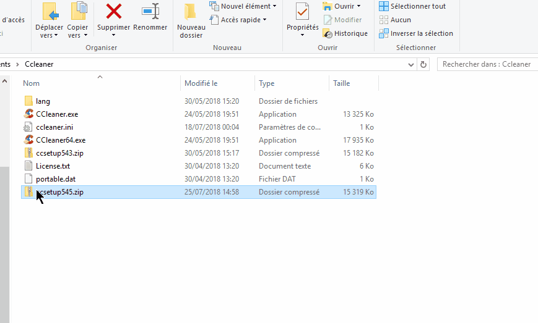Click the 18/07/2018 00:04 date cell
The height and width of the screenshot is (323, 538).
pyautogui.click(x=212, y=127)
